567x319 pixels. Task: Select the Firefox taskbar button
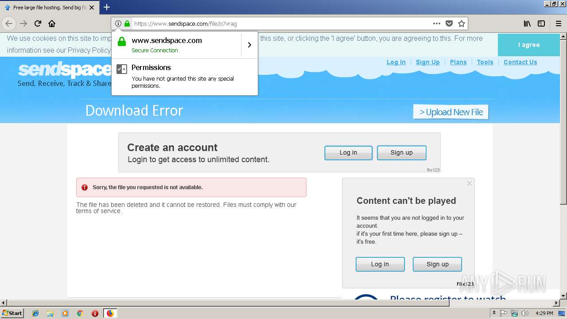coord(110,313)
